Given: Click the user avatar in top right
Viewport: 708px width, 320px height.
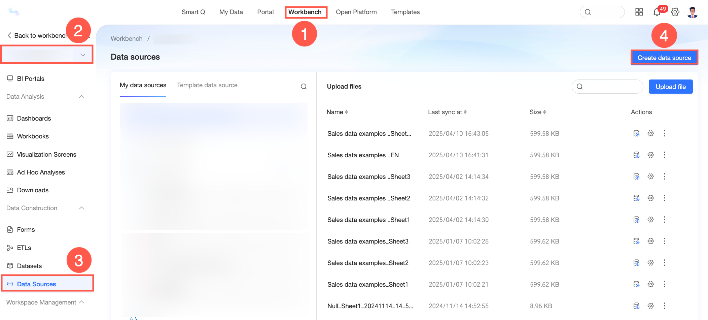Looking at the screenshot, I should coord(692,12).
